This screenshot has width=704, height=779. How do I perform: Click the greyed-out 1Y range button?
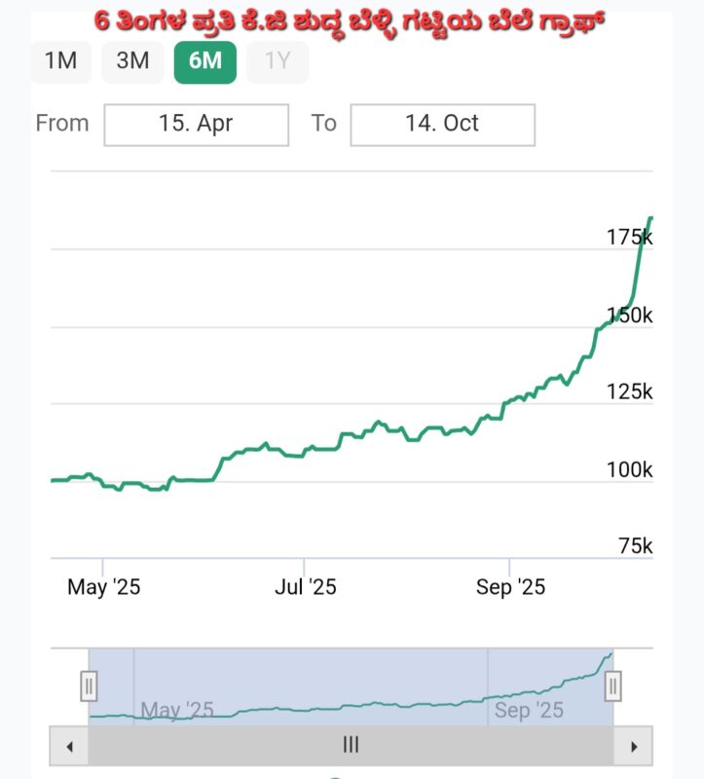[x=278, y=61]
